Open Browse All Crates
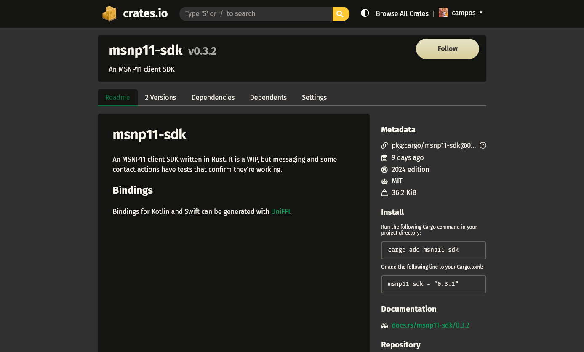The height and width of the screenshot is (352, 584). pos(402,13)
